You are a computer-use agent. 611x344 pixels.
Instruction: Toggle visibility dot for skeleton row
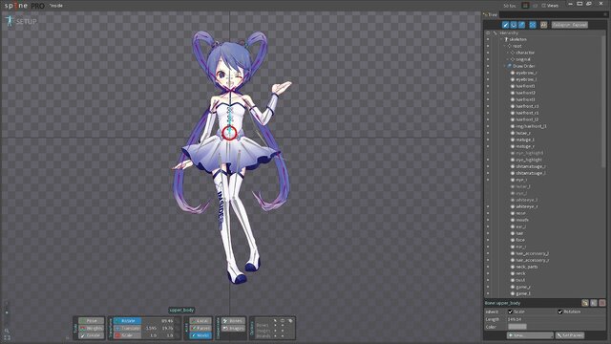(488, 39)
